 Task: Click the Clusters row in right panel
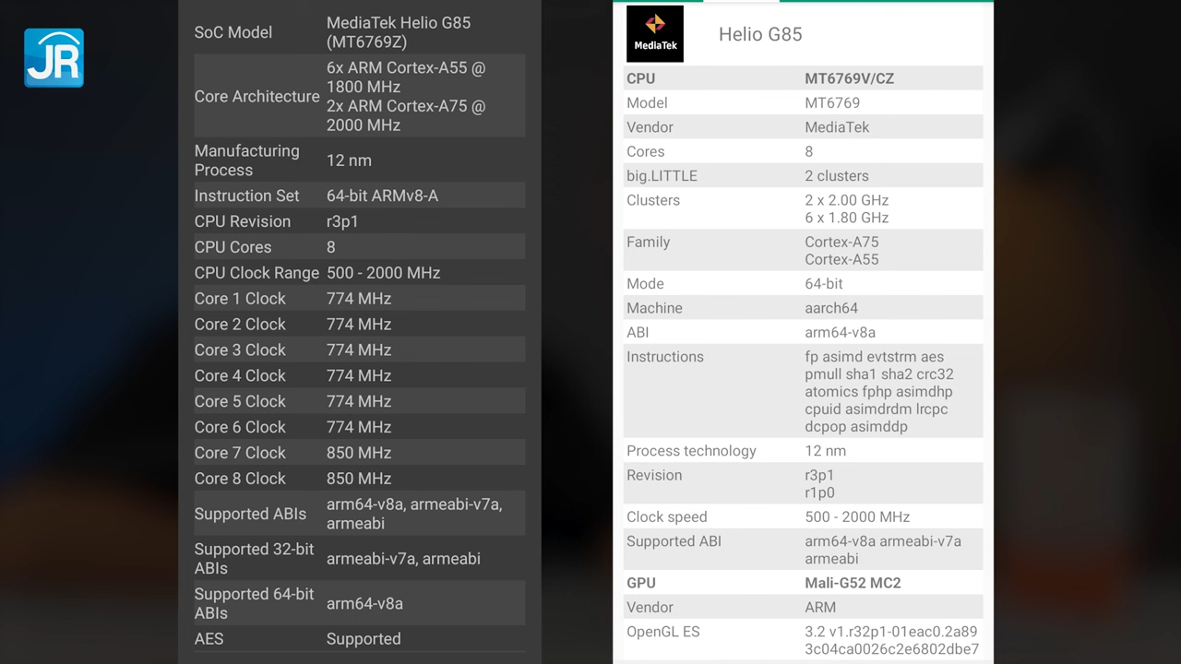(x=803, y=208)
